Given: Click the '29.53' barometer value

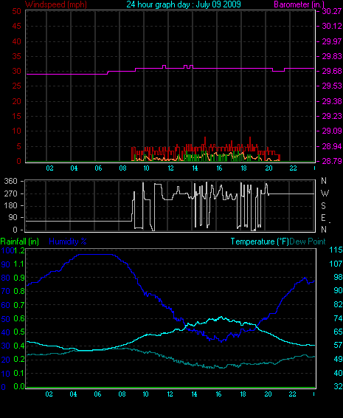Looking at the screenshot, I should [332, 86].
